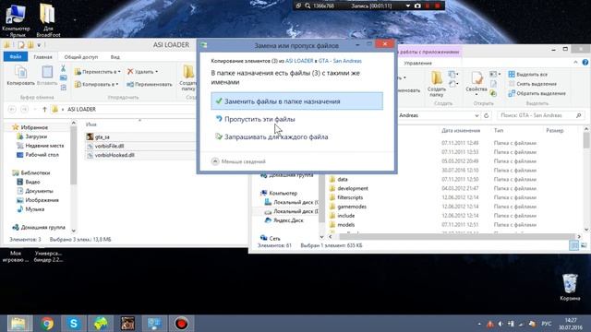Image resolution: width=591 pixels, height=332 pixels.
Task: Open the include folder
Action: click(x=342, y=216)
